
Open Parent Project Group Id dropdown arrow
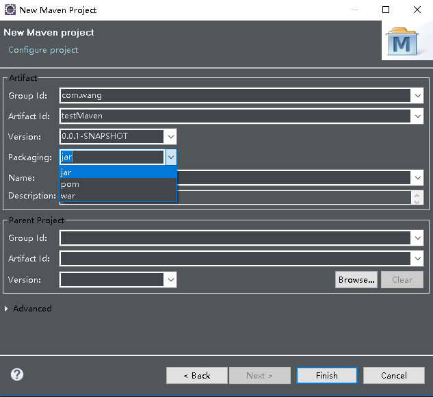417,238
